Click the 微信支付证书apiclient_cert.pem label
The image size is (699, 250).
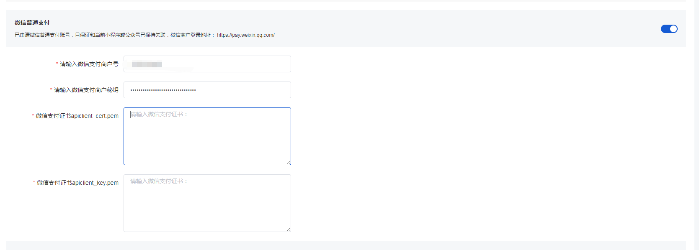click(77, 116)
